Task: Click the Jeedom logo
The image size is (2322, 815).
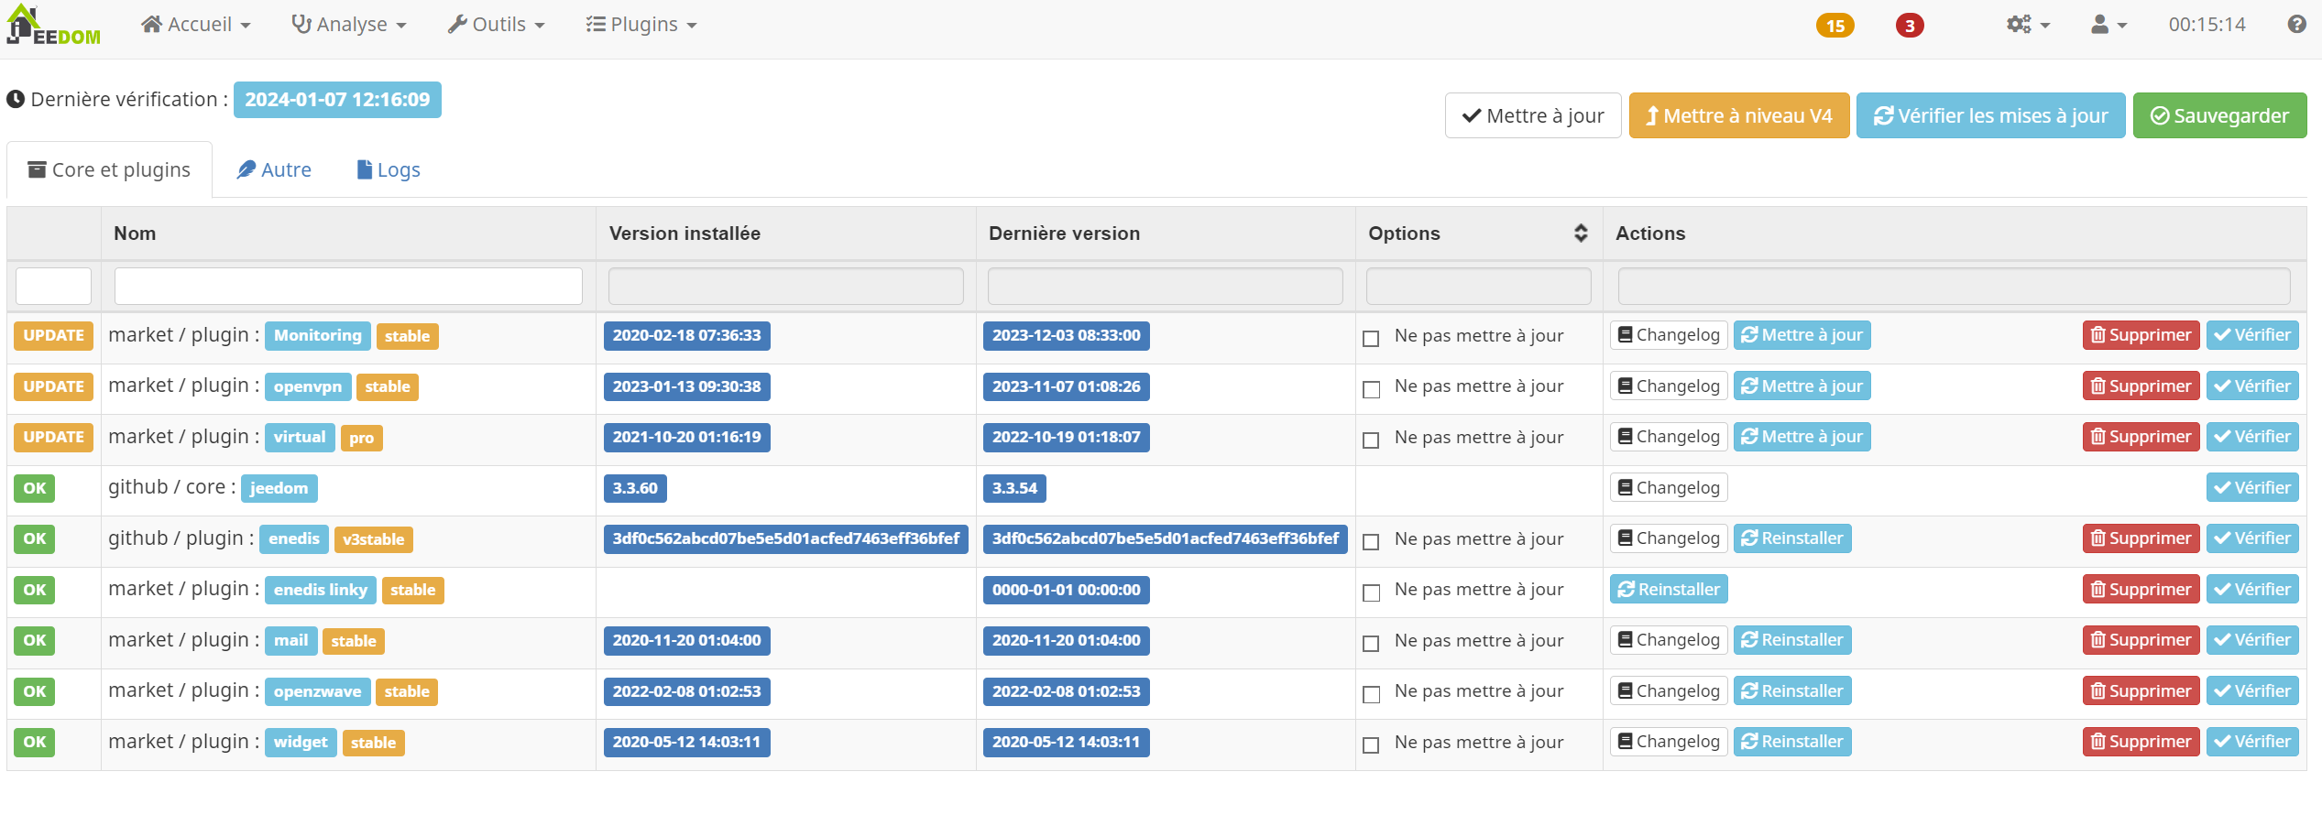Action: pyautogui.click(x=54, y=25)
